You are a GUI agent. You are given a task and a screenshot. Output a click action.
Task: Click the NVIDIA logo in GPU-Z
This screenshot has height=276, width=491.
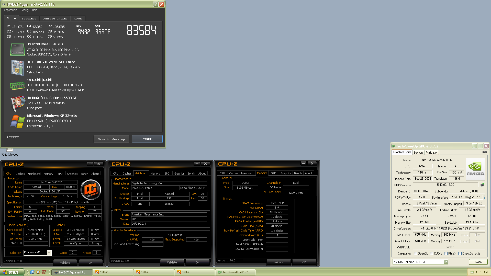pyautogui.click(x=475, y=169)
